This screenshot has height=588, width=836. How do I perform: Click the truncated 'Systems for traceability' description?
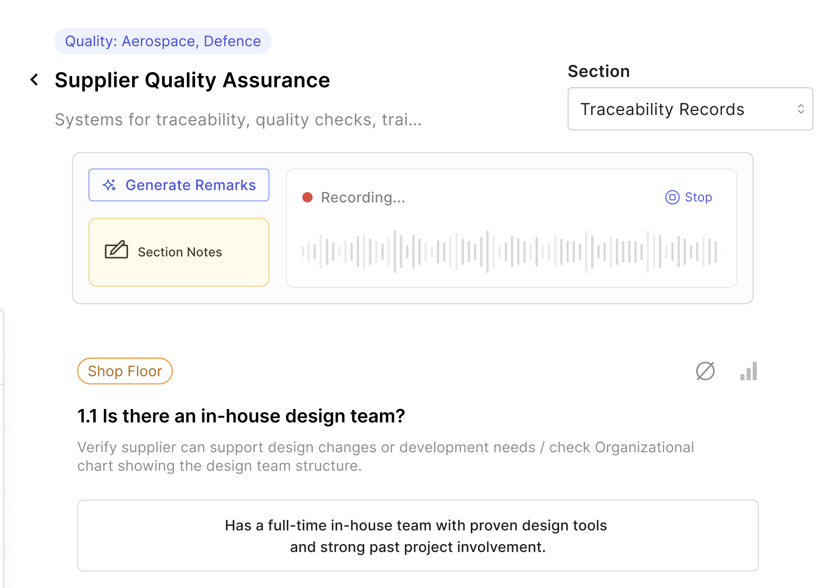point(238,119)
